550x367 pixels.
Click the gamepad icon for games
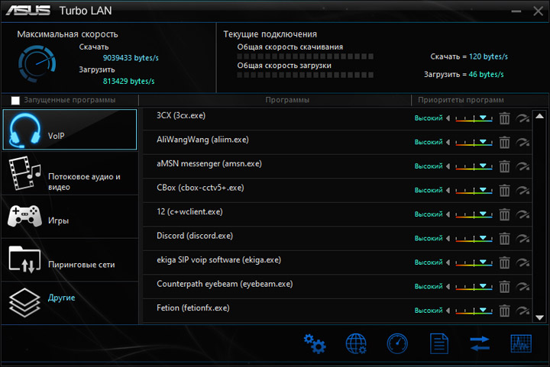(24, 216)
